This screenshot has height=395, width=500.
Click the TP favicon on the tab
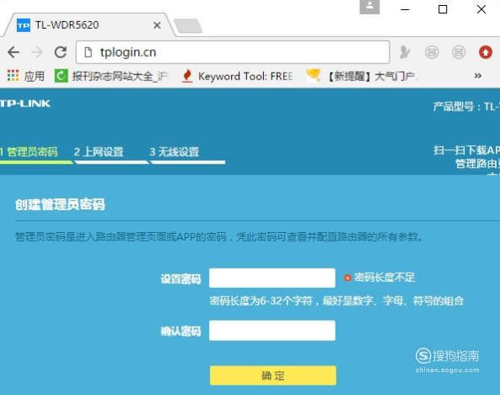[x=24, y=25]
